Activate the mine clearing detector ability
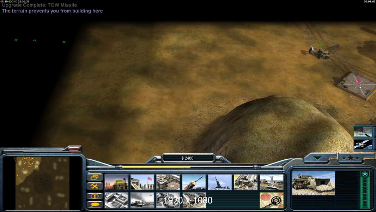This screenshot has height=212, width=376. point(272,200)
